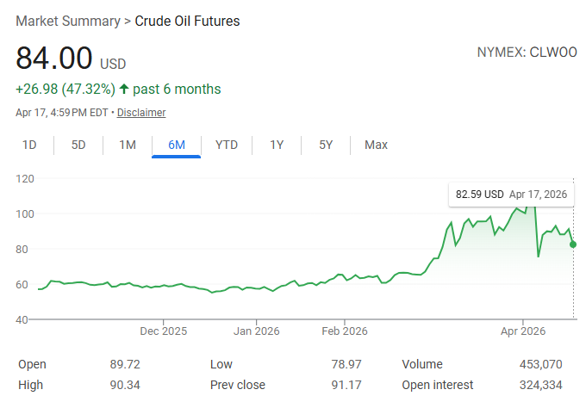Click the green up arrow icon

(x=124, y=89)
